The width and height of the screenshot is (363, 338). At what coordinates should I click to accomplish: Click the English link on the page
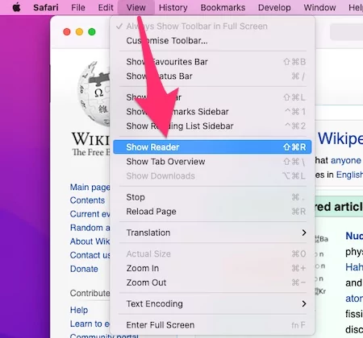(349, 175)
